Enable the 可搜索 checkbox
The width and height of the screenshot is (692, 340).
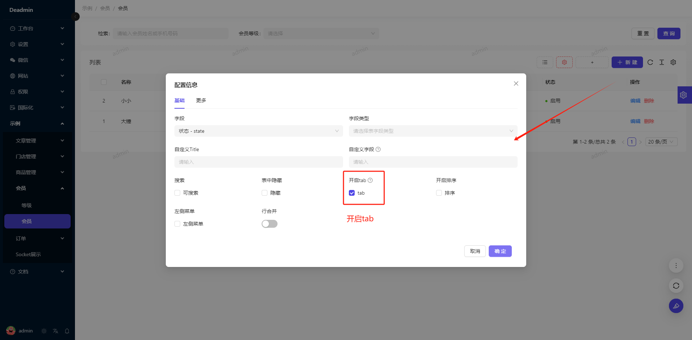(x=177, y=193)
